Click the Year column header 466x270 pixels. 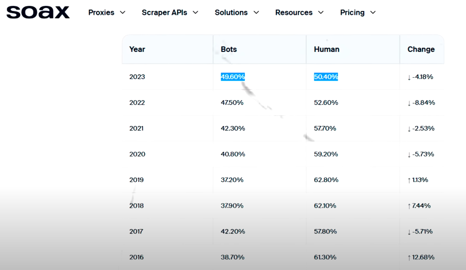tap(137, 49)
